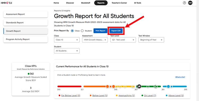Click Below Level (5) link
The image size is (199, 101).
(100, 95)
